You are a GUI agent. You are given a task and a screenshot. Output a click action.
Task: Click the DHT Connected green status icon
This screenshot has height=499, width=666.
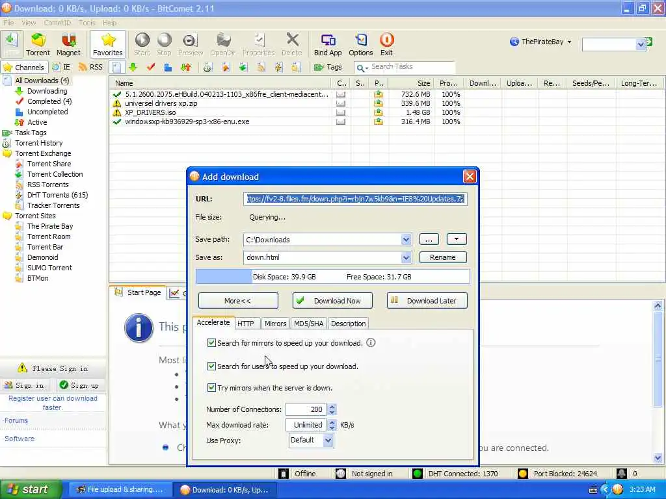click(x=418, y=474)
